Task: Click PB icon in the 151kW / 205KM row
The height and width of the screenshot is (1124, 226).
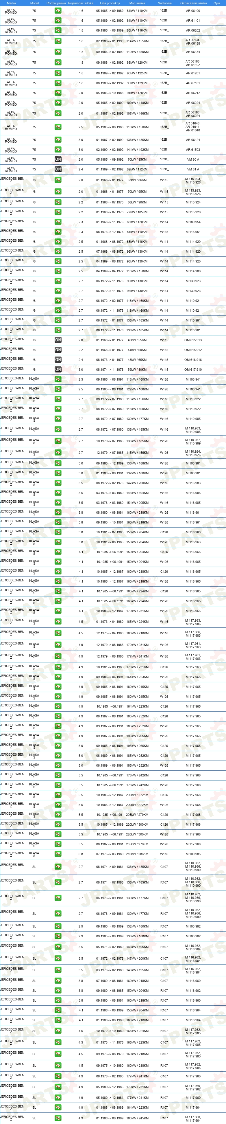Action: coord(58,503)
